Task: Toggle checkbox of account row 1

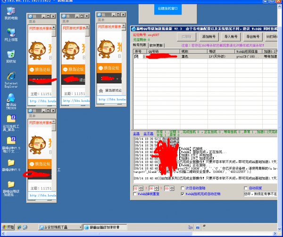Action: pyautogui.click(x=136, y=57)
